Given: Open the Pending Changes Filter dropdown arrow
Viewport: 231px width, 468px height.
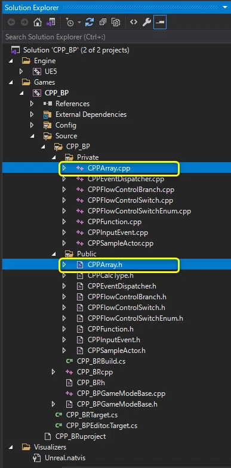Looking at the screenshot, I should click(x=79, y=23).
